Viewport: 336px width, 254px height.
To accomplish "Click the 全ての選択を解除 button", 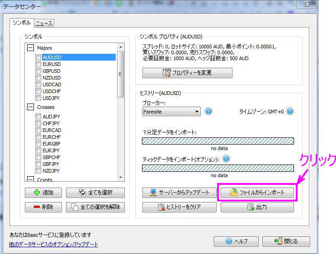I will pos(95,207).
